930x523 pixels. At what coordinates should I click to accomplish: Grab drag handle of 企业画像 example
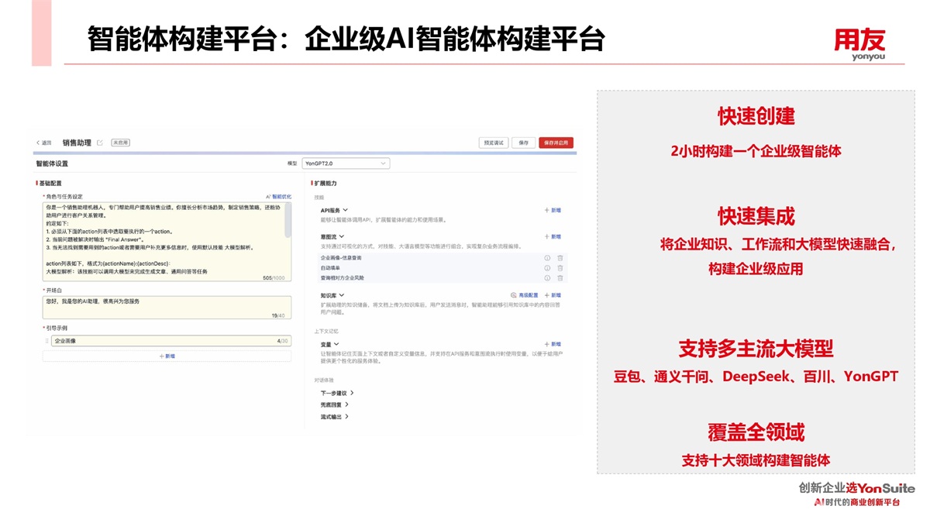pos(46,341)
